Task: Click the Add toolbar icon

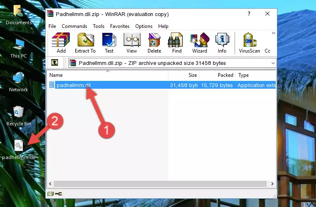Action: click(61, 43)
